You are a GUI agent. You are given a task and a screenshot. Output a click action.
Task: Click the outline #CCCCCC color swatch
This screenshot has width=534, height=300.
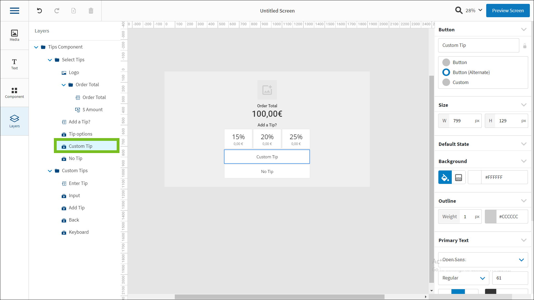491,217
